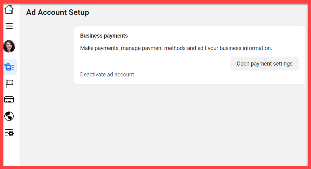The image size is (311, 169).
Task: Click the globe icon in the sidebar
Action: tap(9, 116)
